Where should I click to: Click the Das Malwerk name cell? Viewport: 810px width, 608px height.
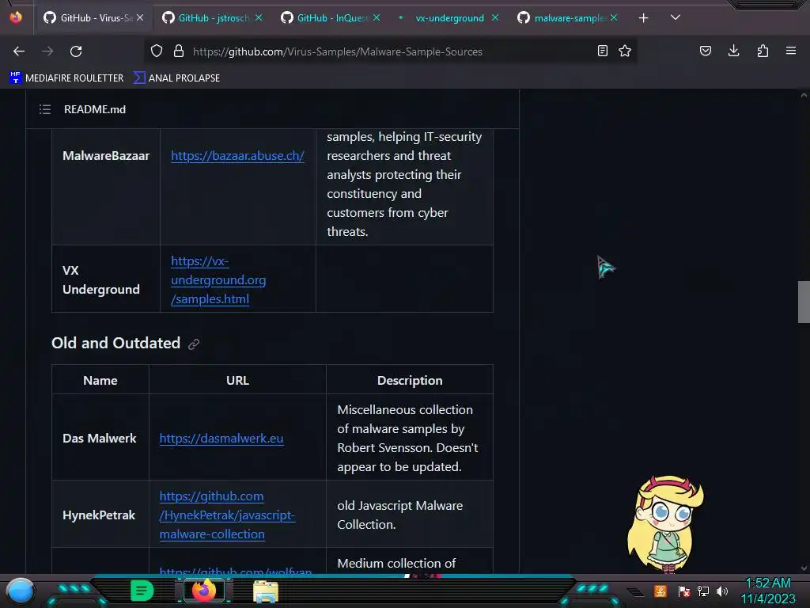tap(100, 438)
